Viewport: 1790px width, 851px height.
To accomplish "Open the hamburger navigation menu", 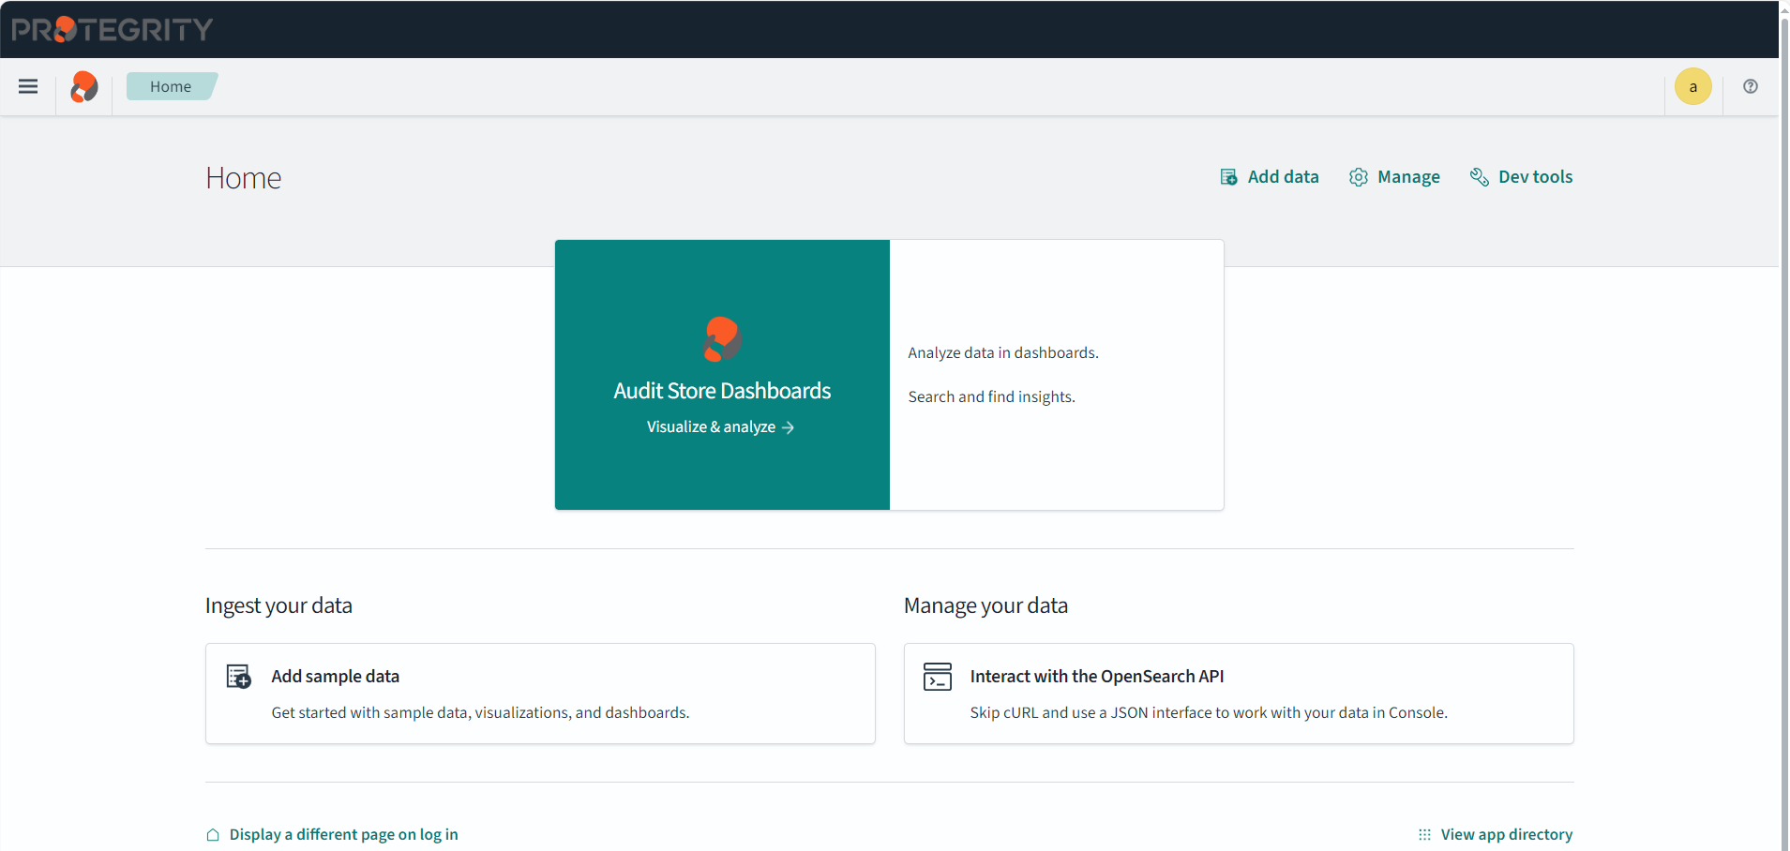I will point(28,86).
